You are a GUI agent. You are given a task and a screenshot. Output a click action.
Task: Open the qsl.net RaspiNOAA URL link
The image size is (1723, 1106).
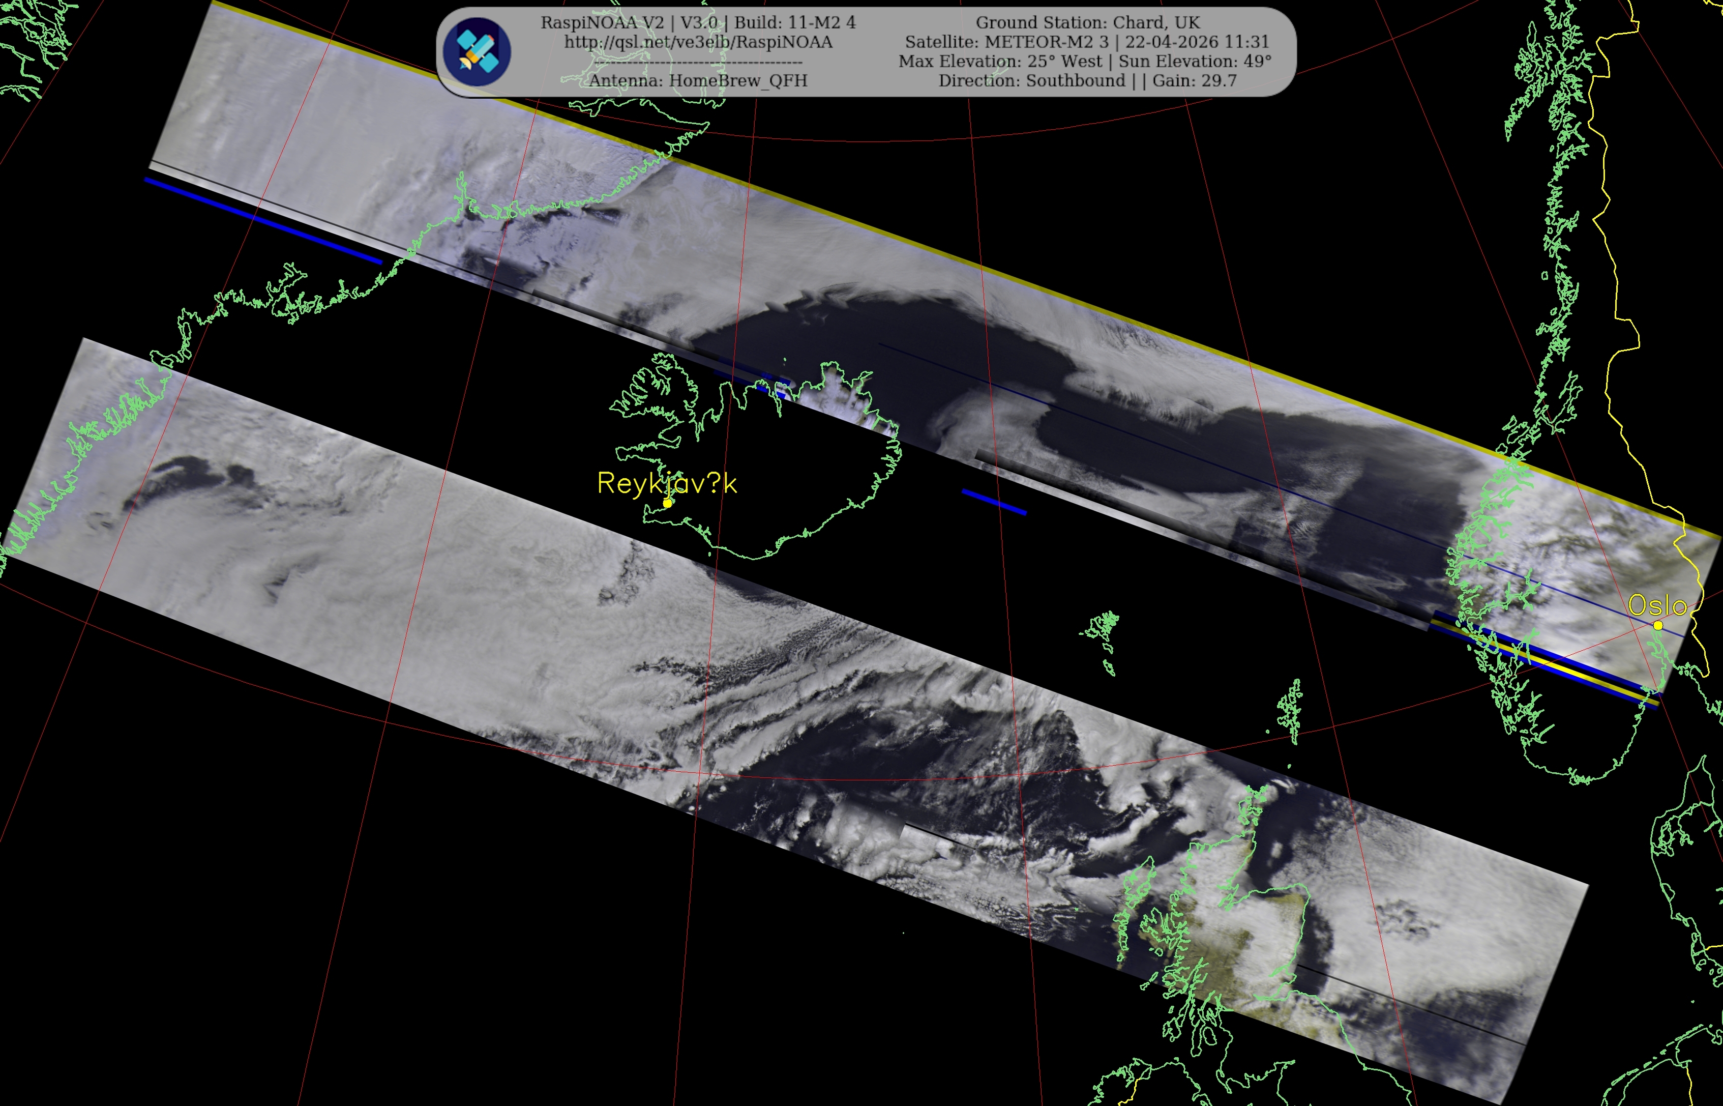tap(698, 42)
